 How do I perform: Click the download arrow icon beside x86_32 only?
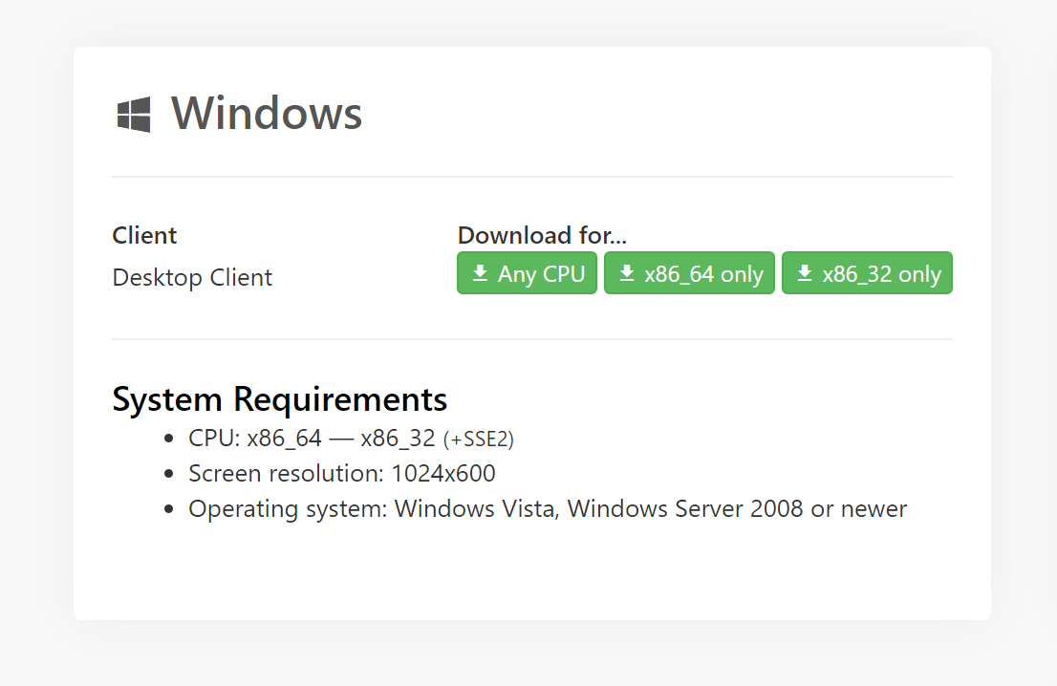pos(805,274)
